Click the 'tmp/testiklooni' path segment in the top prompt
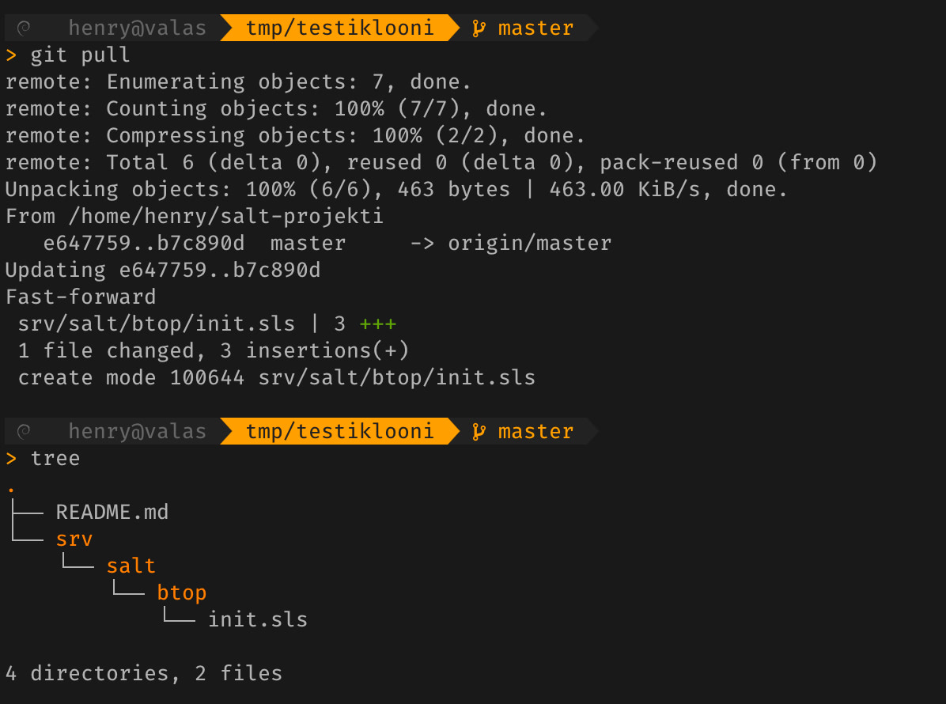 point(339,28)
